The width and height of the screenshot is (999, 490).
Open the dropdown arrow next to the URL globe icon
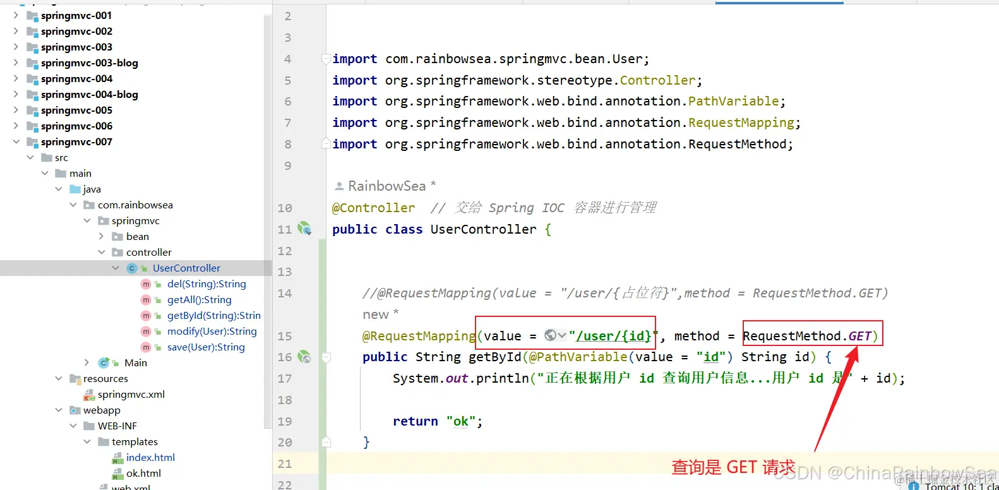tap(562, 335)
